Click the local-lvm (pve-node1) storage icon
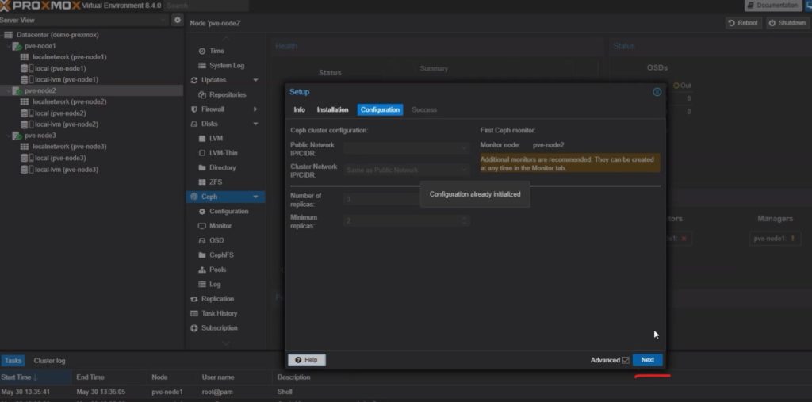Image resolution: width=812 pixels, height=402 pixels. [x=27, y=80]
